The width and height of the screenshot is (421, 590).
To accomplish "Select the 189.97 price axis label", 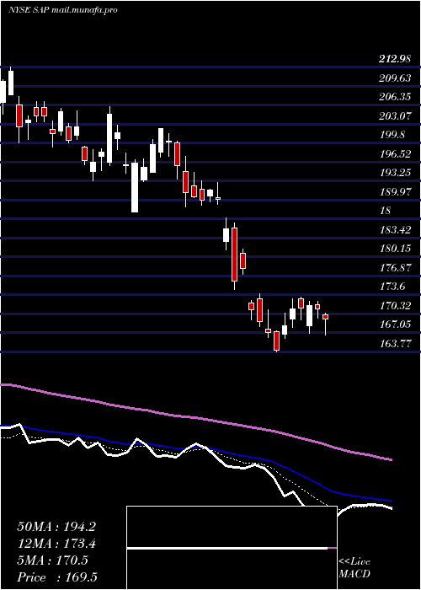I will tap(394, 192).
